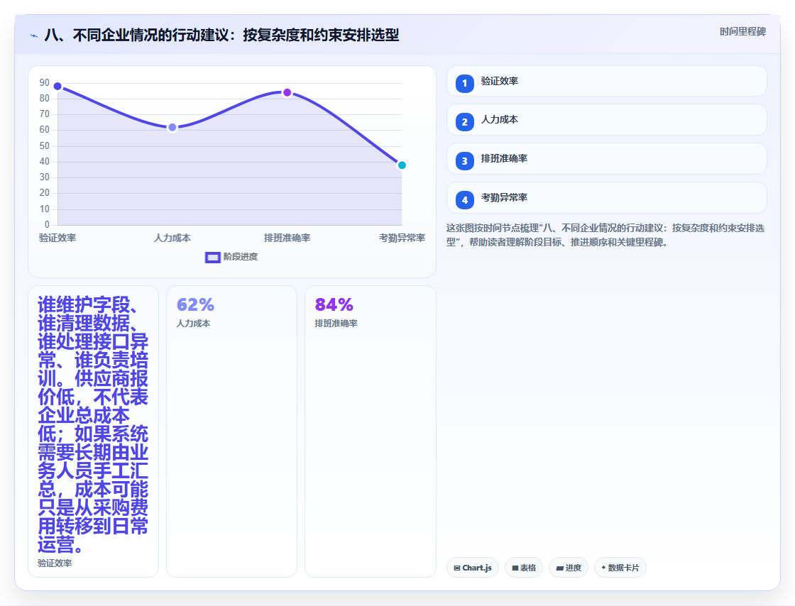Click the 人力成本 data point on the chart
795x606 pixels.
(172, 127)
